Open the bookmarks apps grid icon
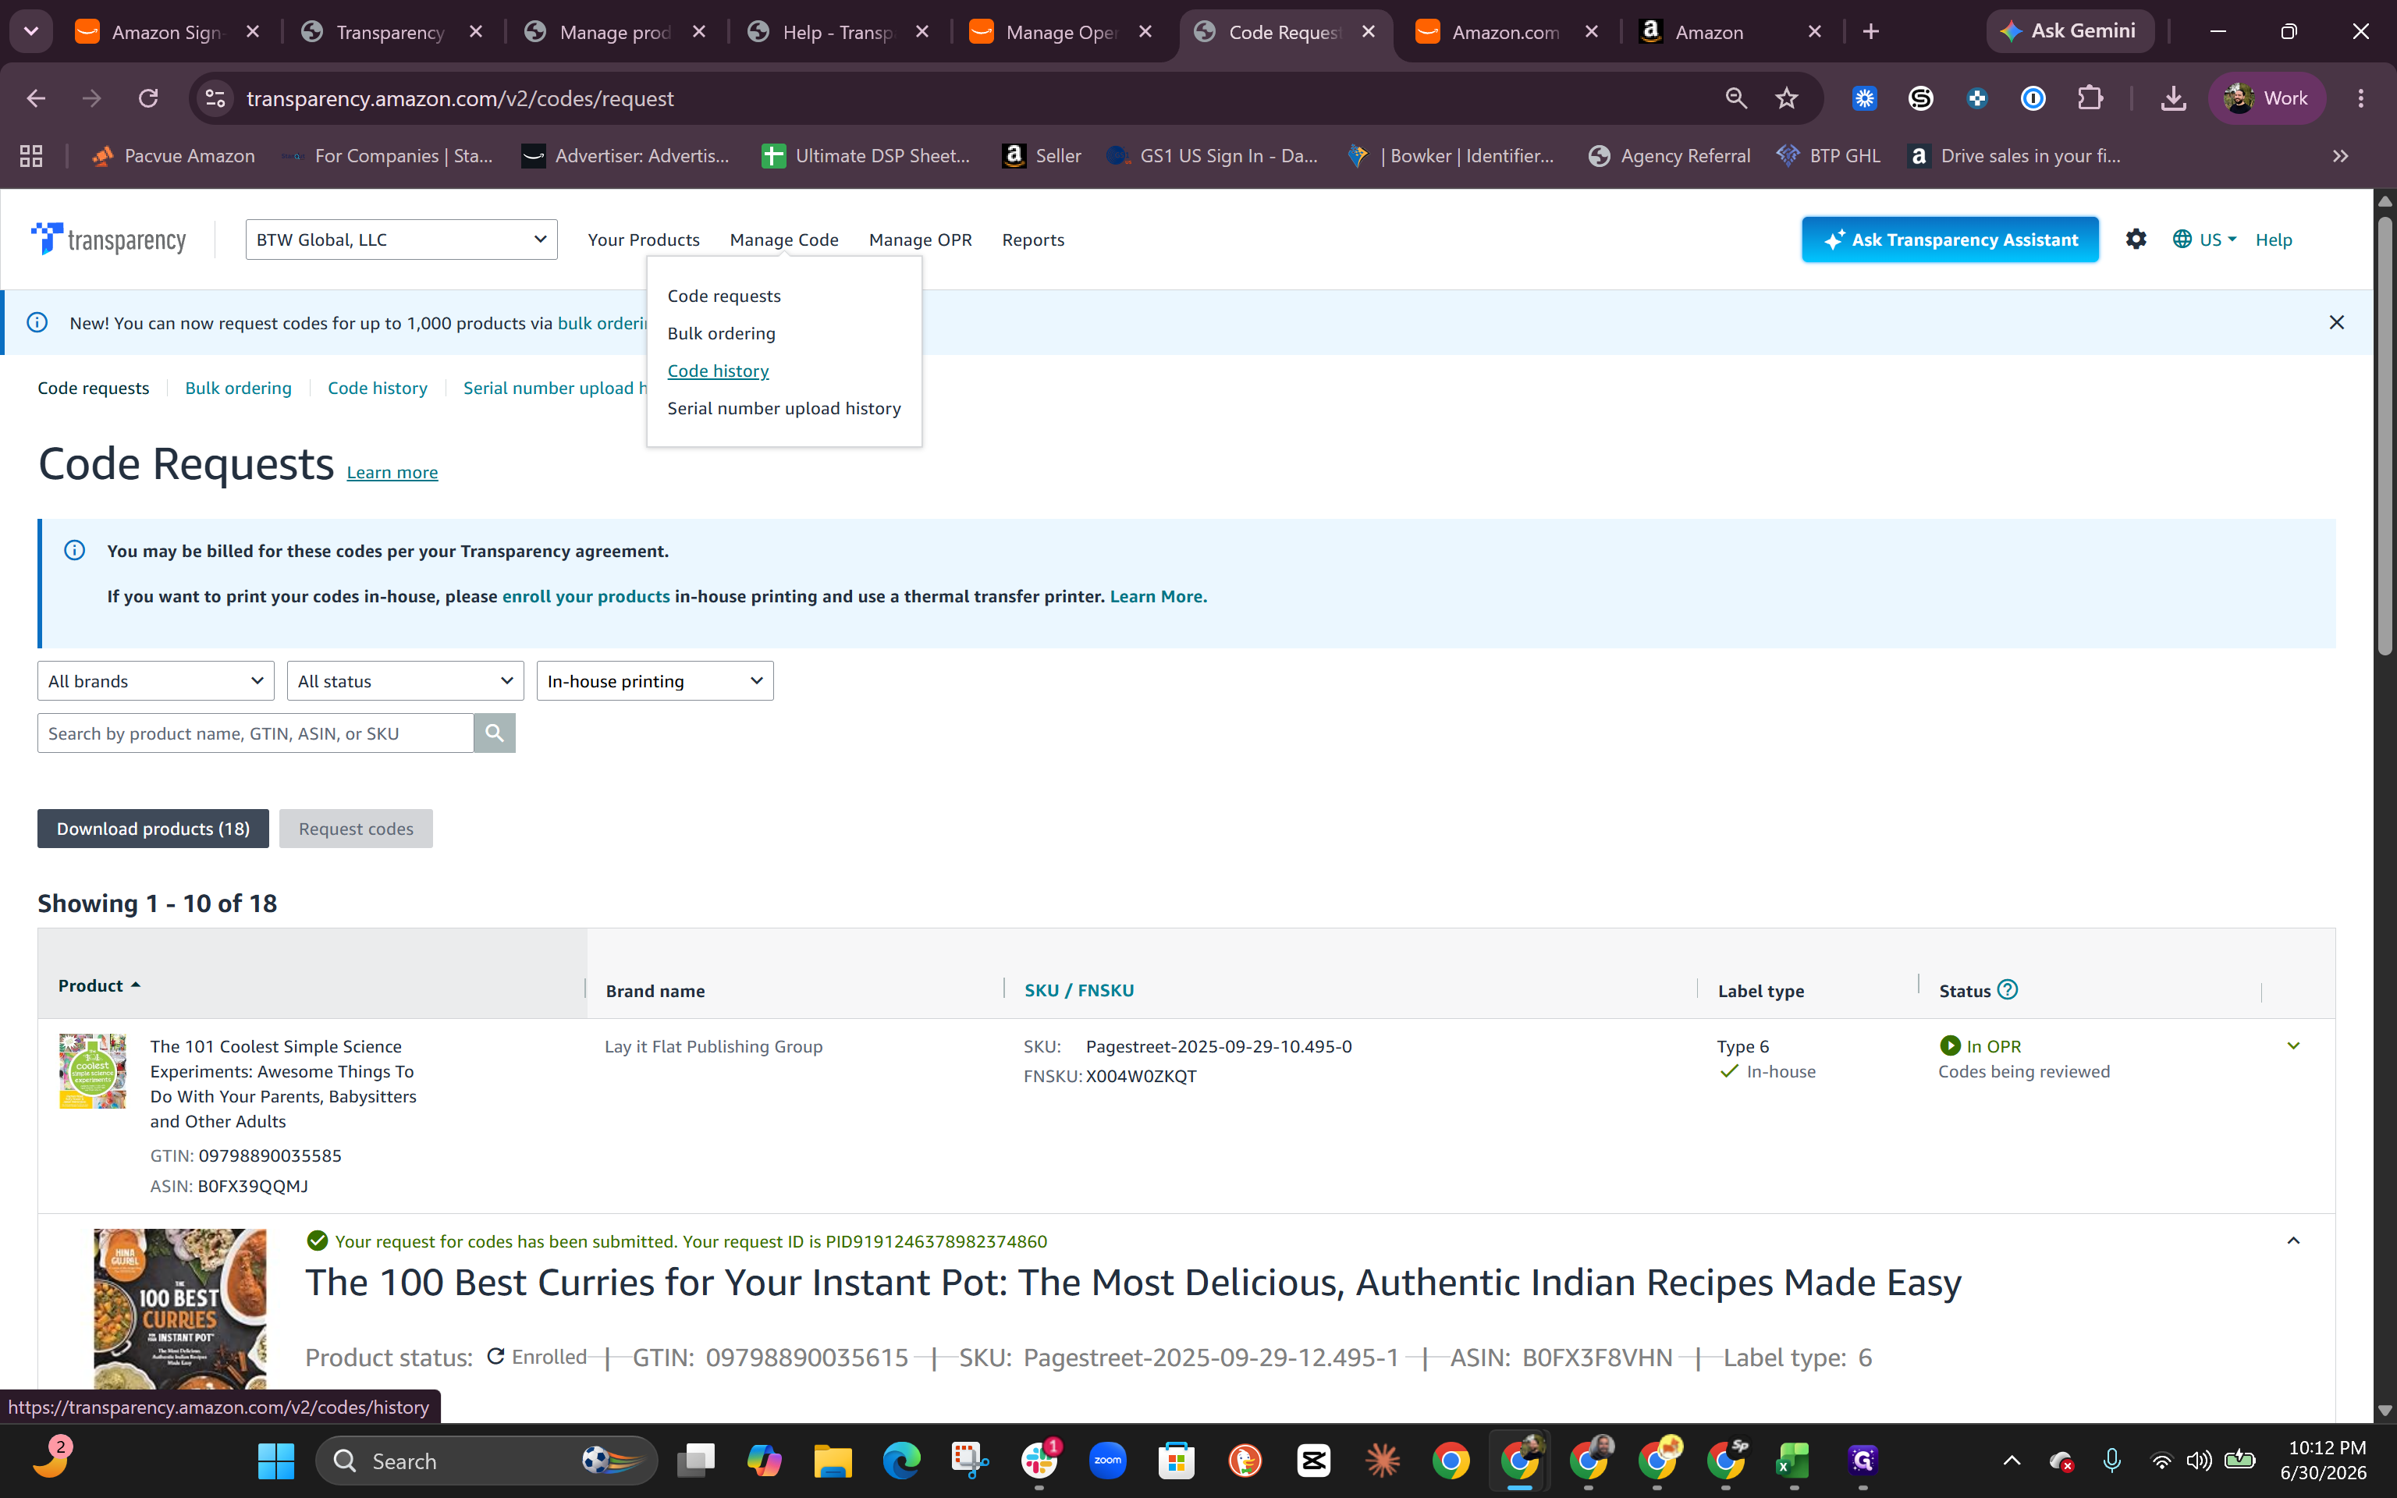This screenshot has height=1498, width=2397. [x=30, y=155]
